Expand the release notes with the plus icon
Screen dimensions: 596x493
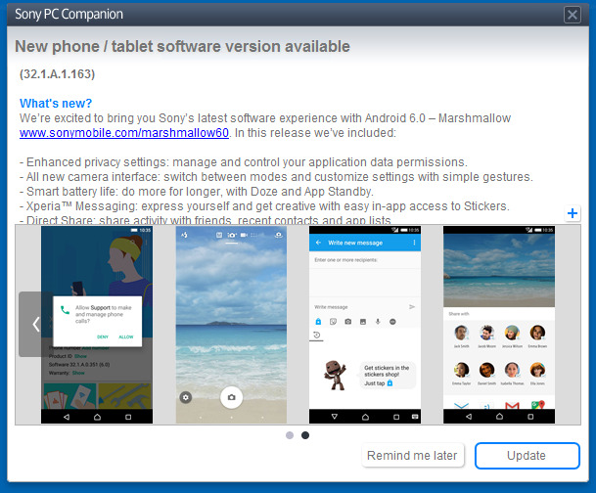tap(573, 213)
